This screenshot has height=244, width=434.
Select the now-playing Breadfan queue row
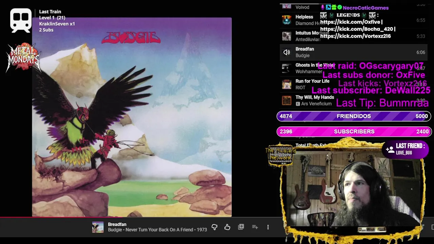point(353,52)
